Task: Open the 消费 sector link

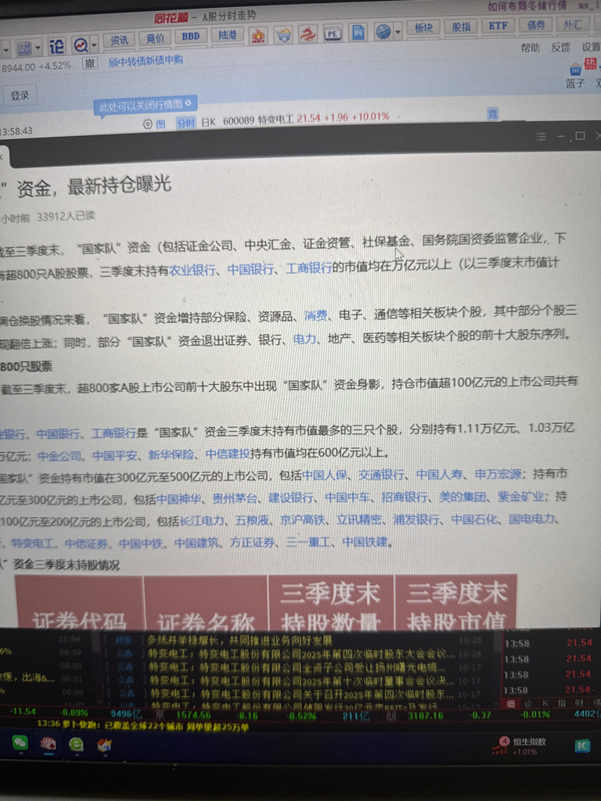Action: [315, 315]
